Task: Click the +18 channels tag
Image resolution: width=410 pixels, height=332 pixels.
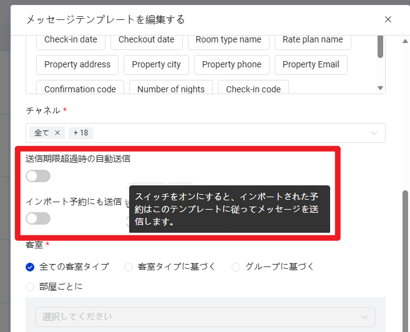Action: tap(81, 133)
